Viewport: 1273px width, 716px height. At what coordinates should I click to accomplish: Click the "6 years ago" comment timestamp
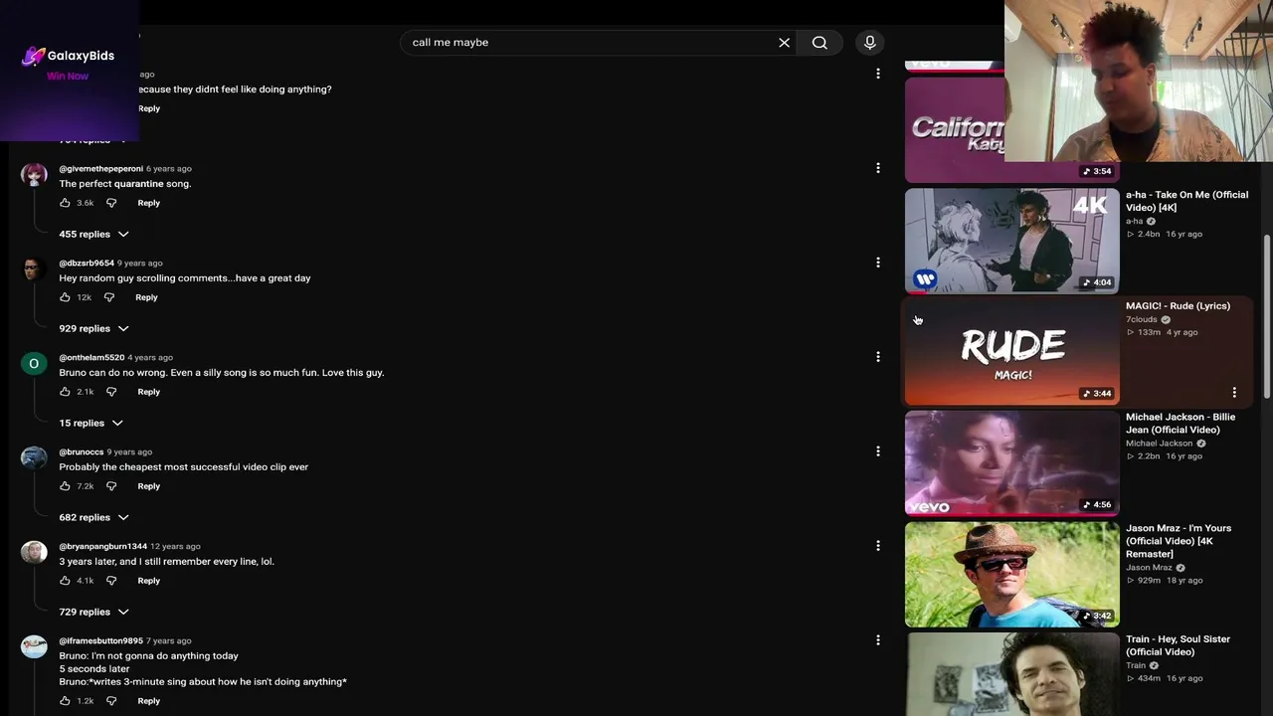169,169
